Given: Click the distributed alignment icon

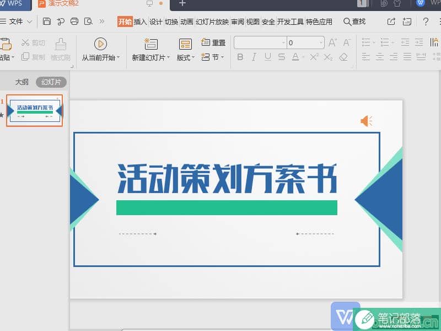Looking at the screenshot, I should (x=421, y=57).
